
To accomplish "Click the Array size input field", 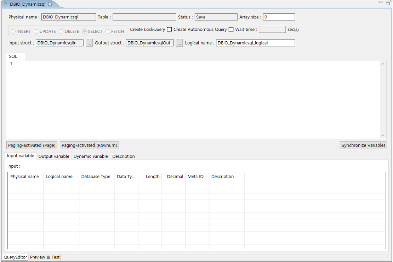I will (x=279, y=17).
